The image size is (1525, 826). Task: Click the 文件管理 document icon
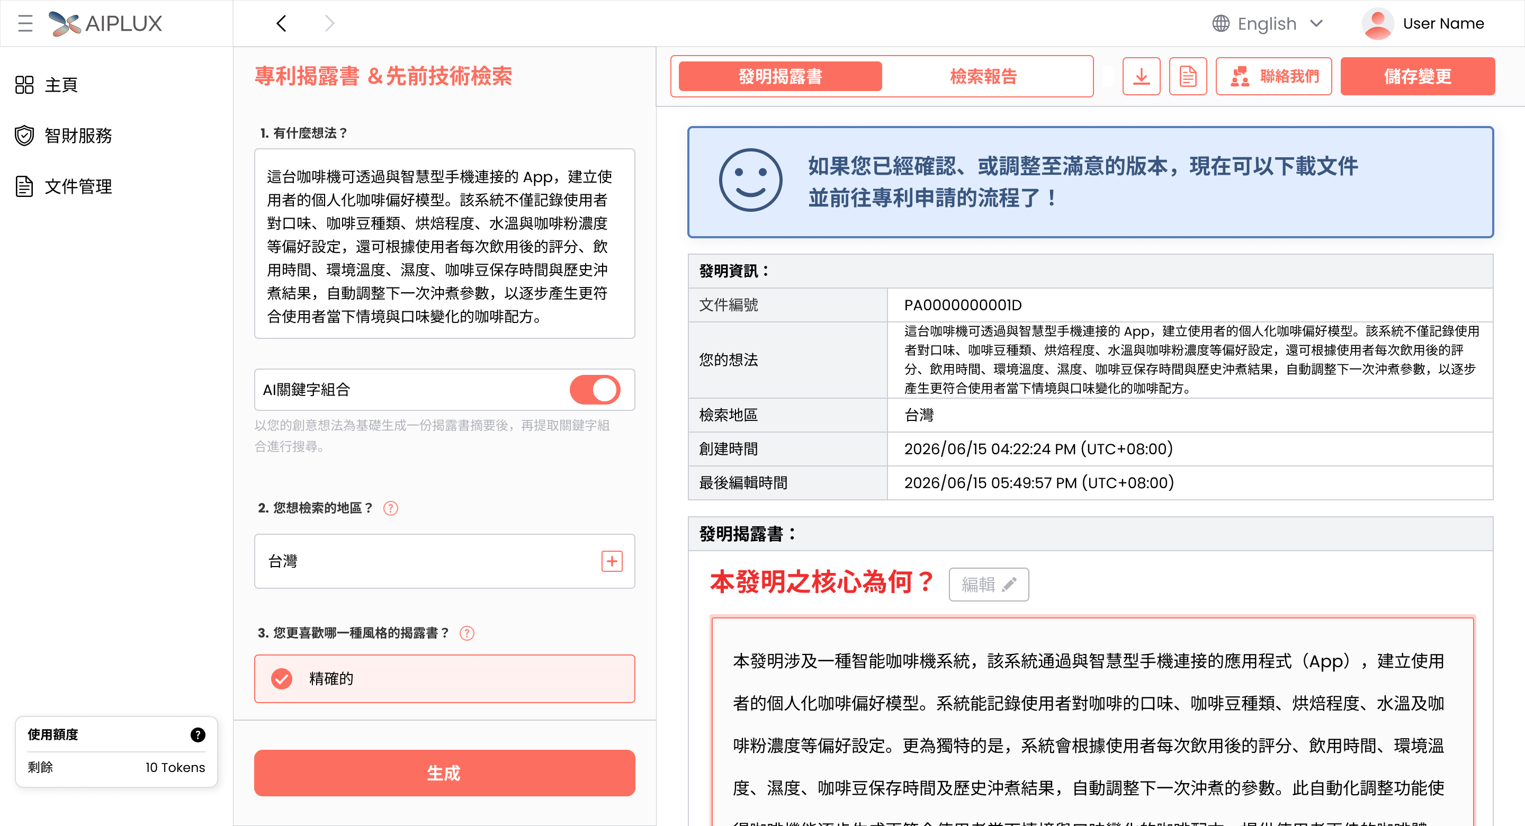coord(24,186)
